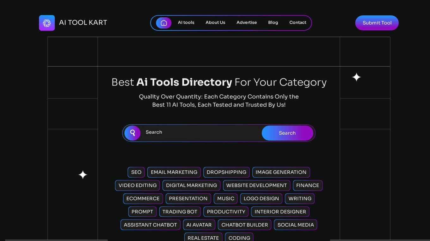This screenshot has height=241, width=430.
Task: Visit the Blog from the navbar
Action: [x=273, y=22]
